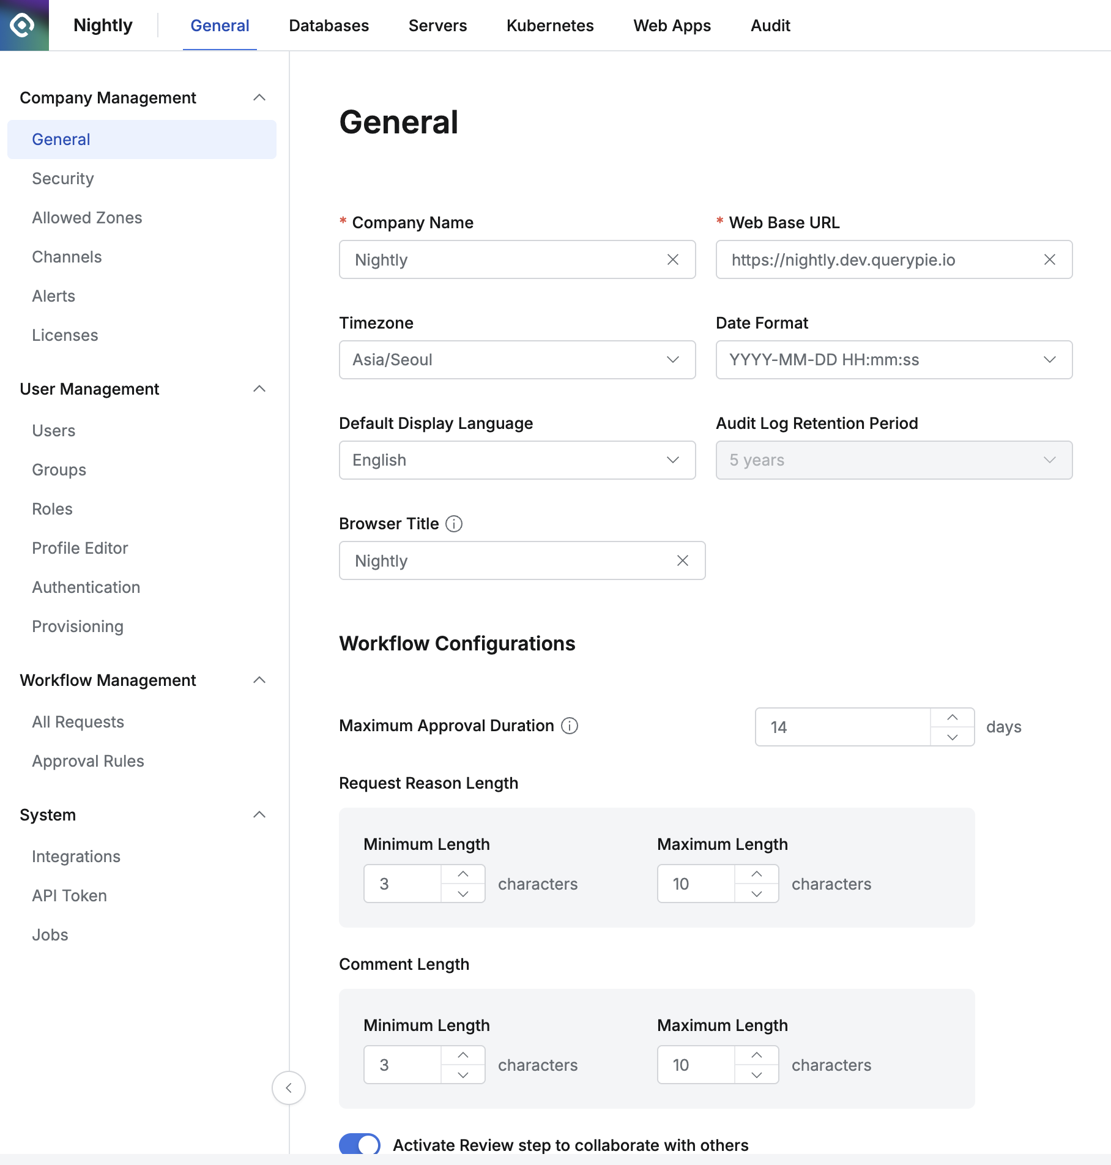
Task: Collapse the sidebar with the arrow button
Action: (x=289, y=1088)
